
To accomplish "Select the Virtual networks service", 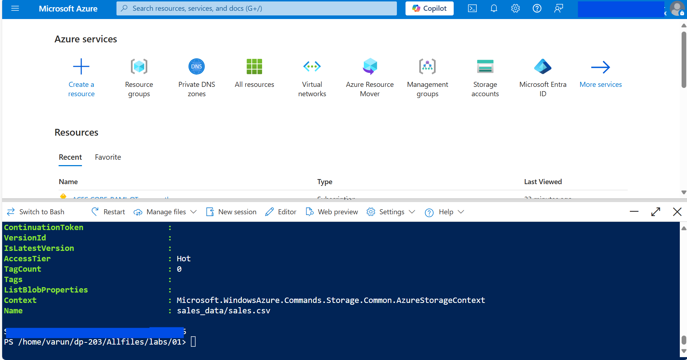I will [x=312, y=77].
